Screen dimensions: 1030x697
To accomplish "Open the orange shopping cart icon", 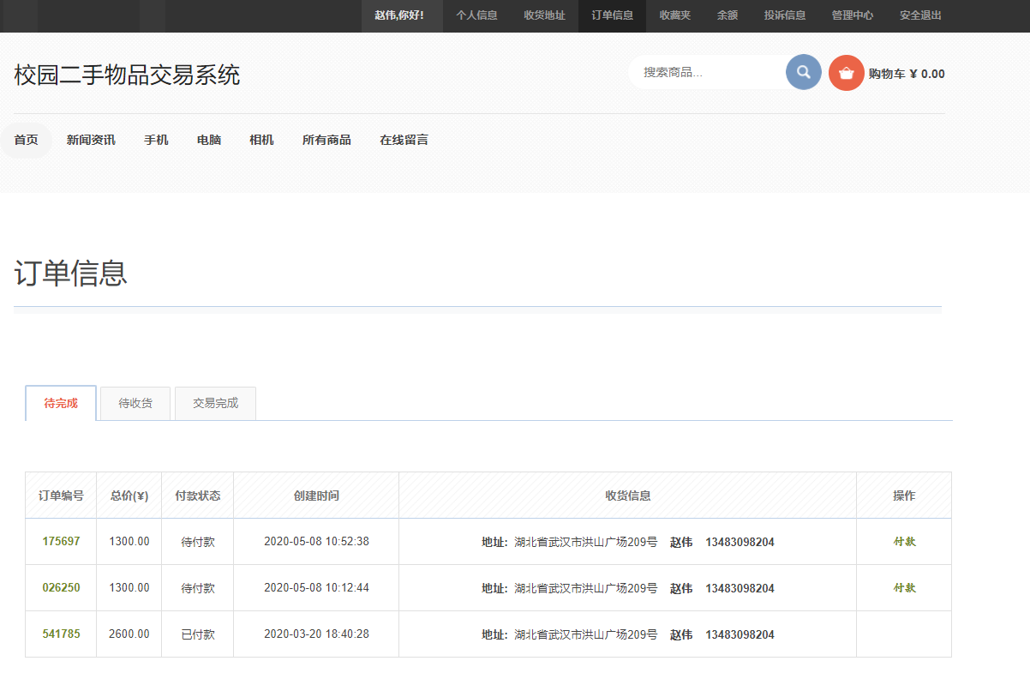I will tap(847, 73).
